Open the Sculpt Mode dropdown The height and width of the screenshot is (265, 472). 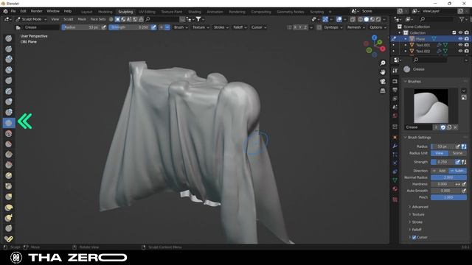[31, 19]
